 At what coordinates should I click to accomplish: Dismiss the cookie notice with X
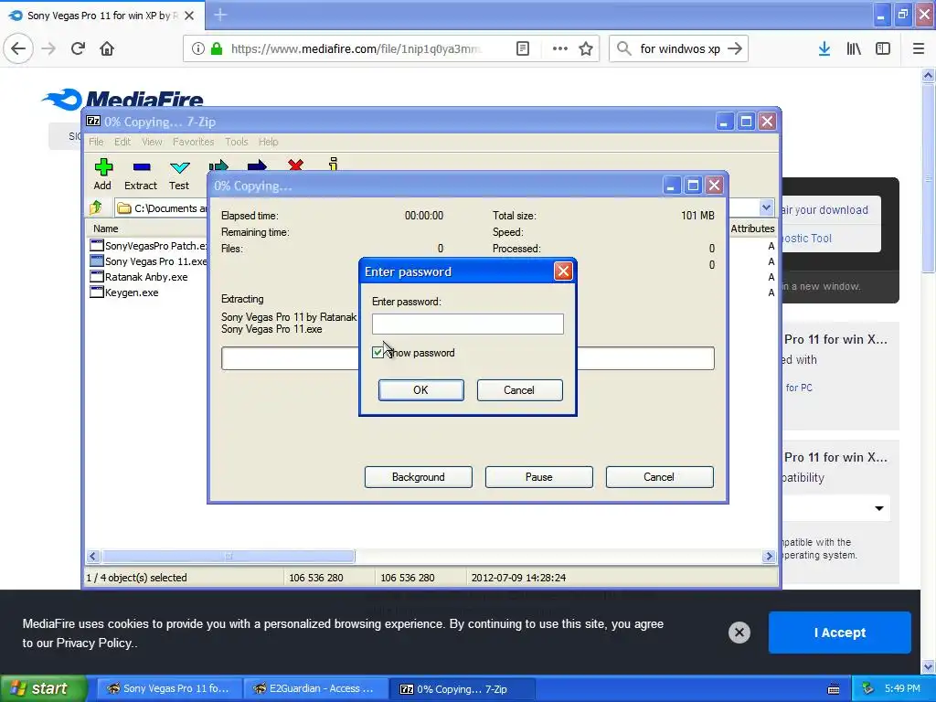(739, 633)
